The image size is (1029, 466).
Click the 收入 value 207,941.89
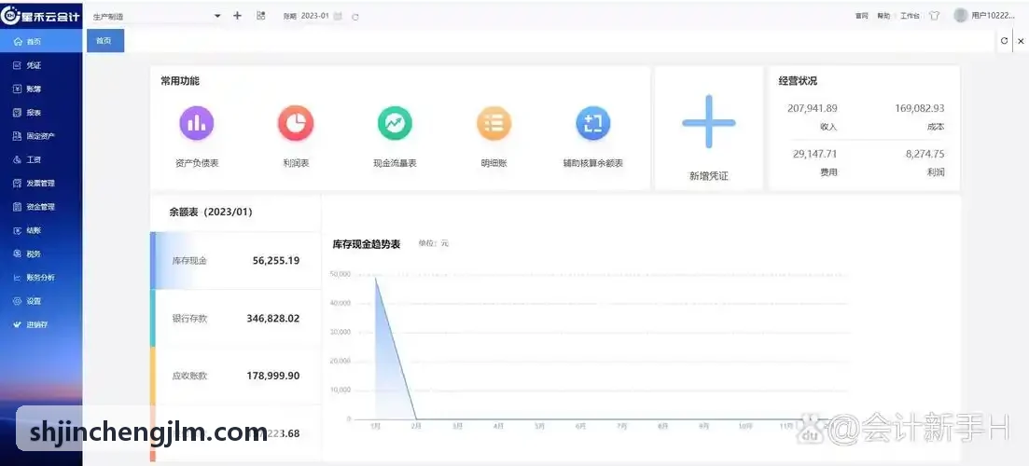point(813,108)
